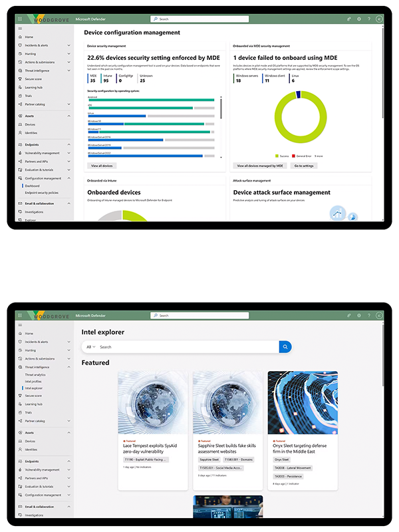Open Identities in Intel explorer screen sidebar
The width and height of the screenshot is (399, 532).
tap(31, 450)
